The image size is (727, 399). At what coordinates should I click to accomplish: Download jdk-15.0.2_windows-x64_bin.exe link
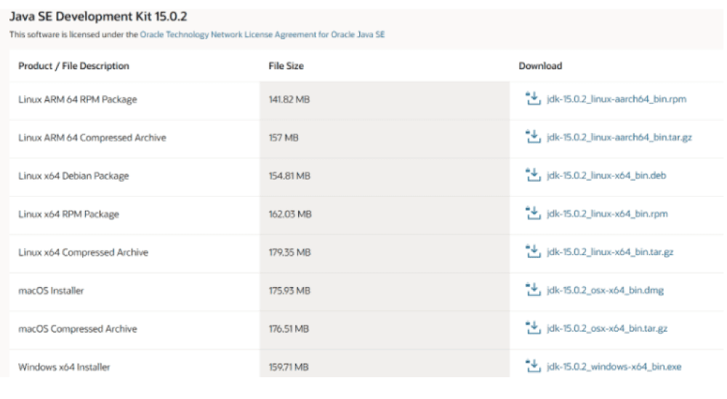tap(614, 366)
